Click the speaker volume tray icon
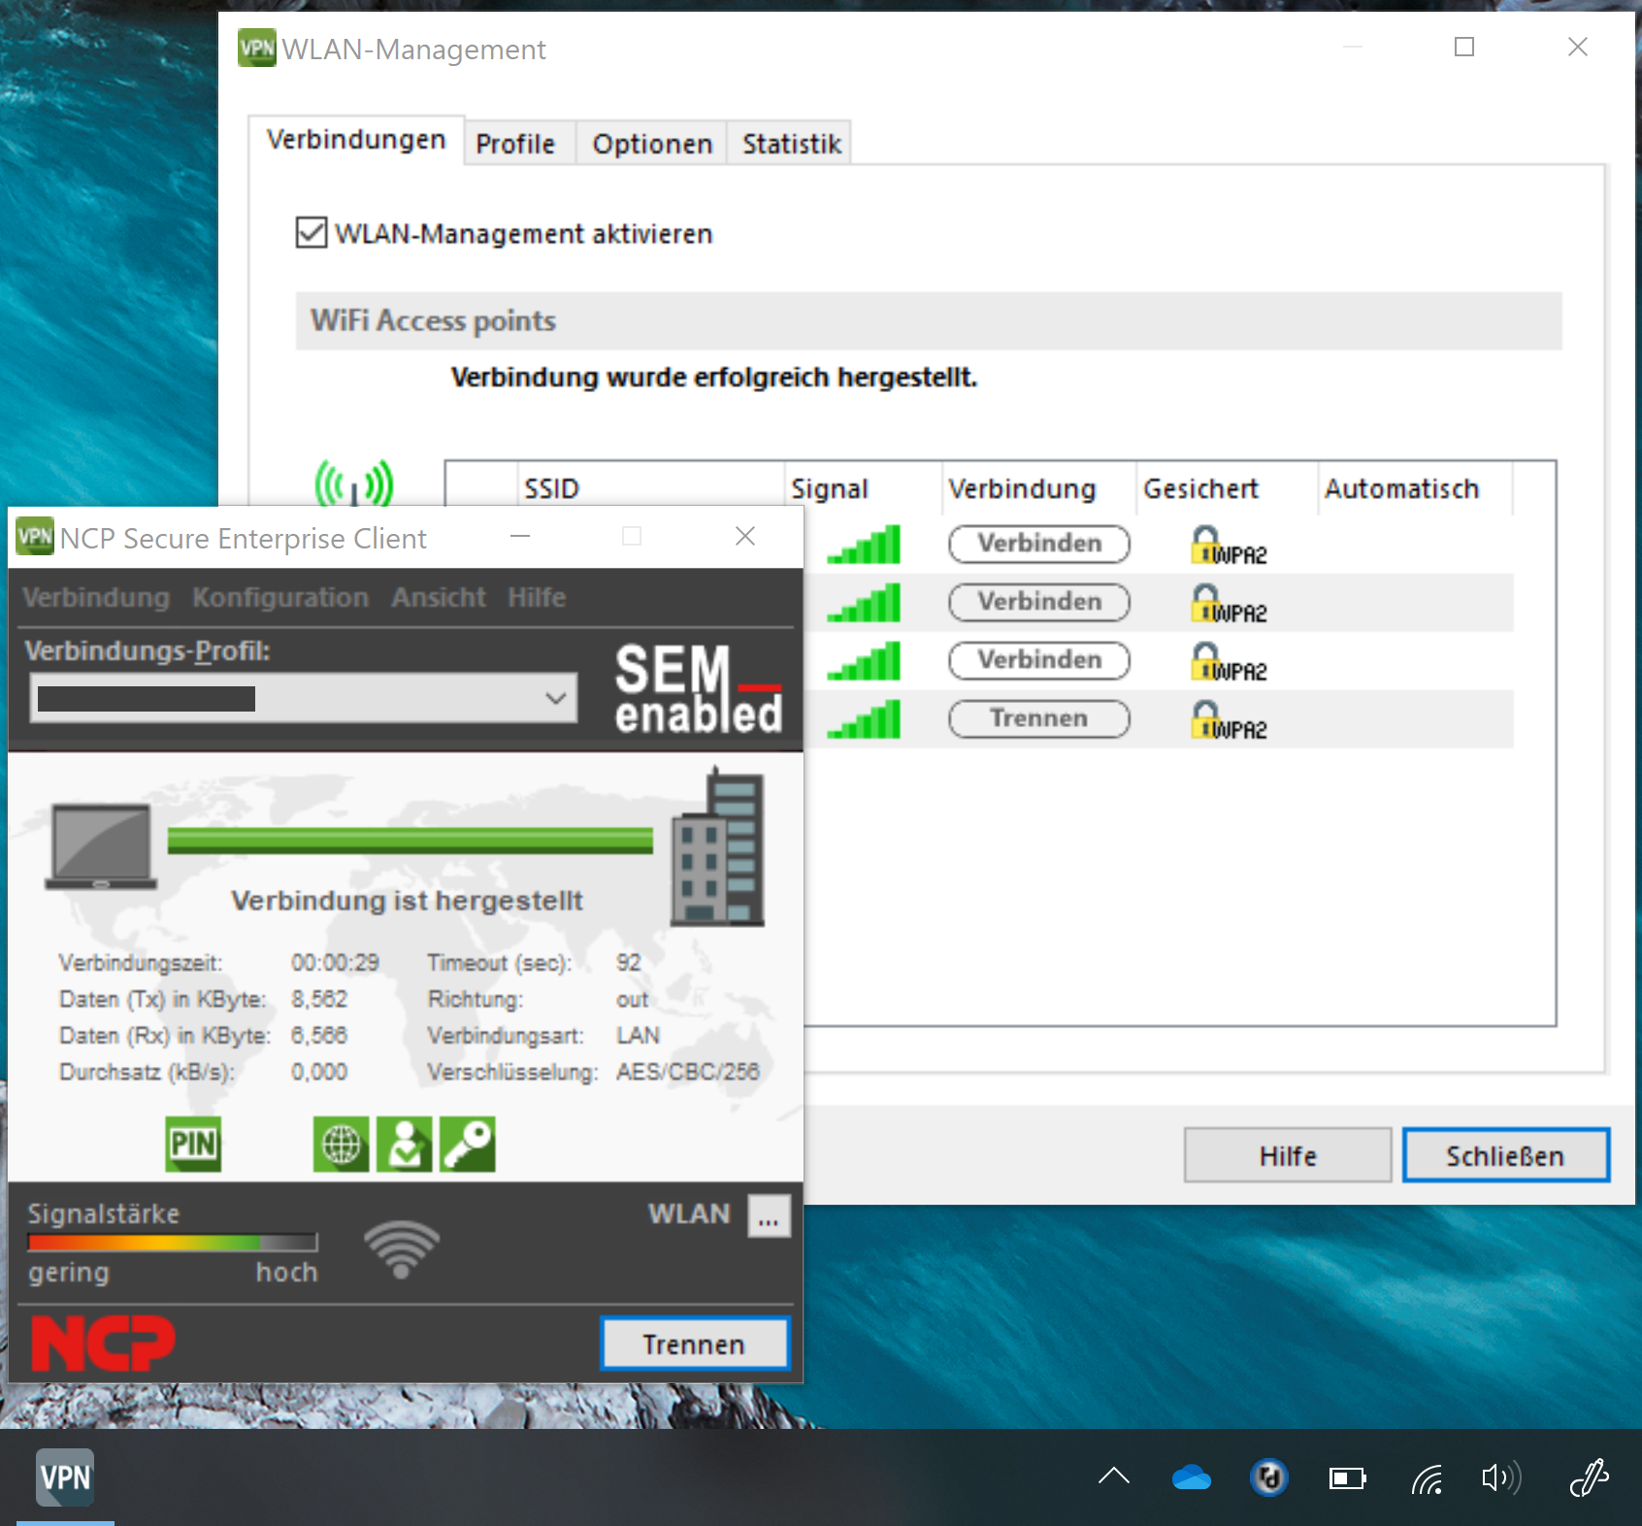Screen dimensions: 1642x1526 1501,1477
